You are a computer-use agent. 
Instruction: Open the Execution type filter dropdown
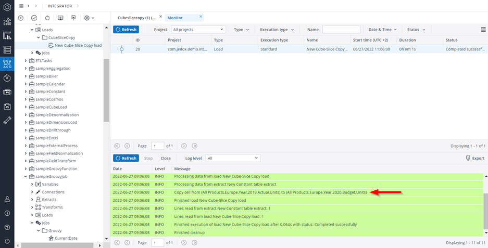(x=277, y=30)
